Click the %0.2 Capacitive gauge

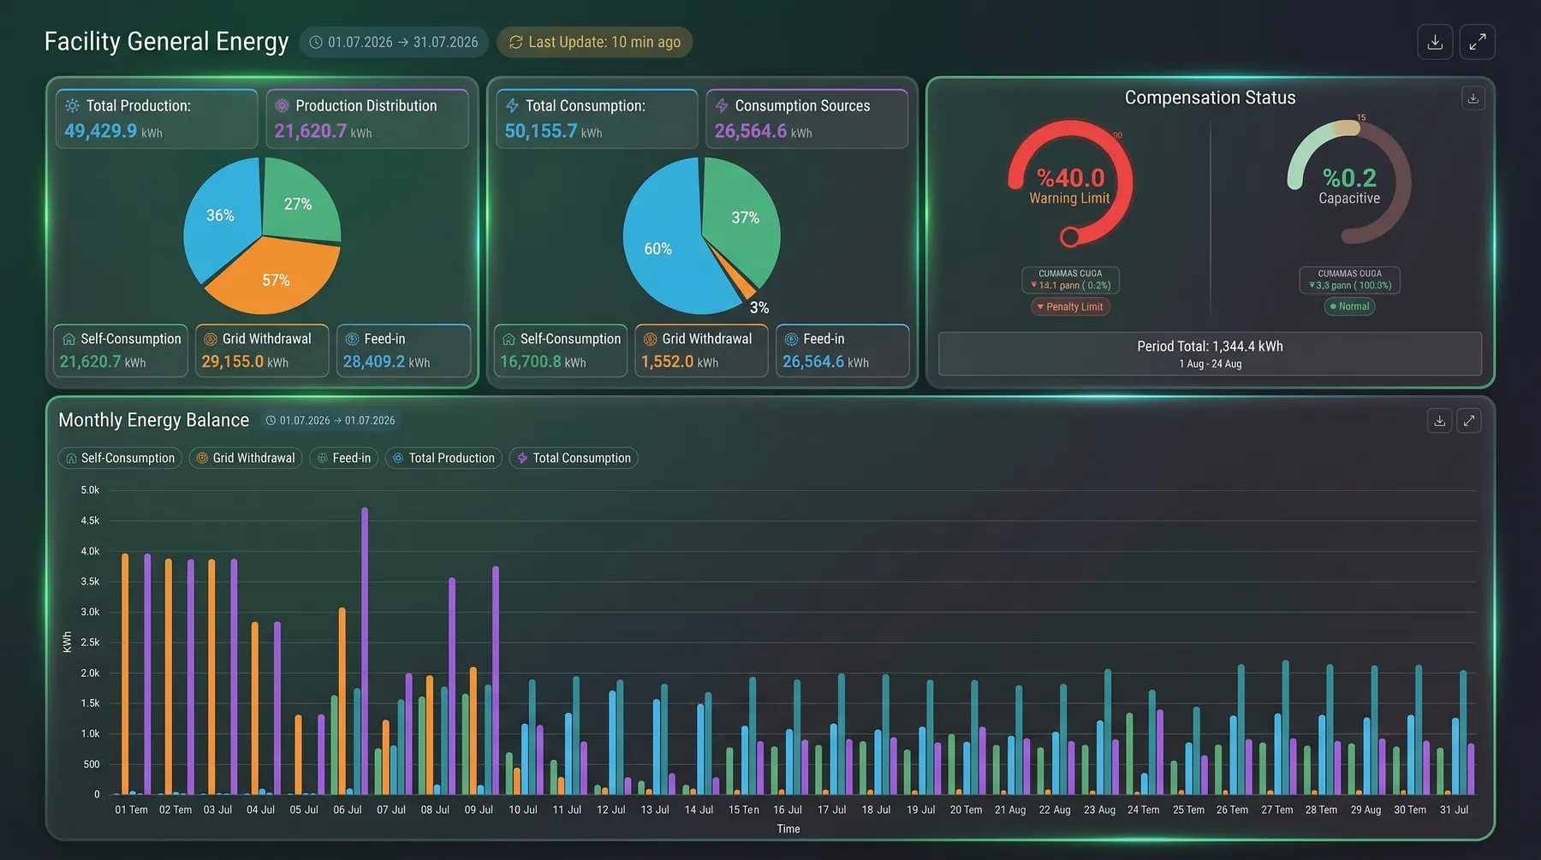pyautogui.click(x=1349, y=183)
